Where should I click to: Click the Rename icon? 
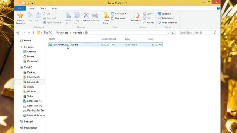(x=95, y=16)
